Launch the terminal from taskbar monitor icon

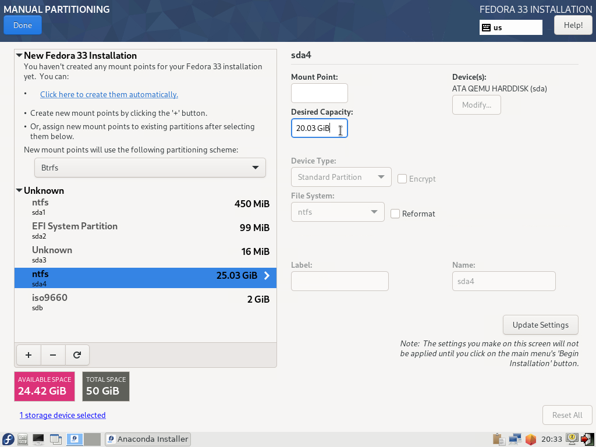38,439
